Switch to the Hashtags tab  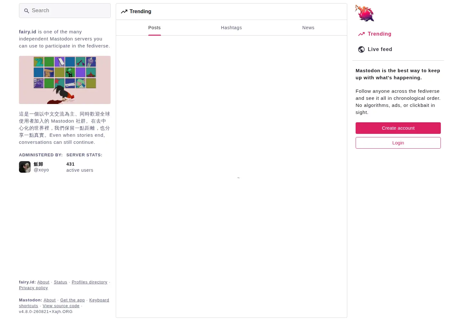click(232, 28)
